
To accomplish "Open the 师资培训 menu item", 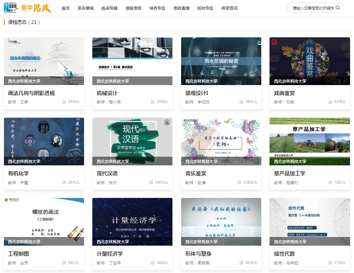I will [229, 8].
